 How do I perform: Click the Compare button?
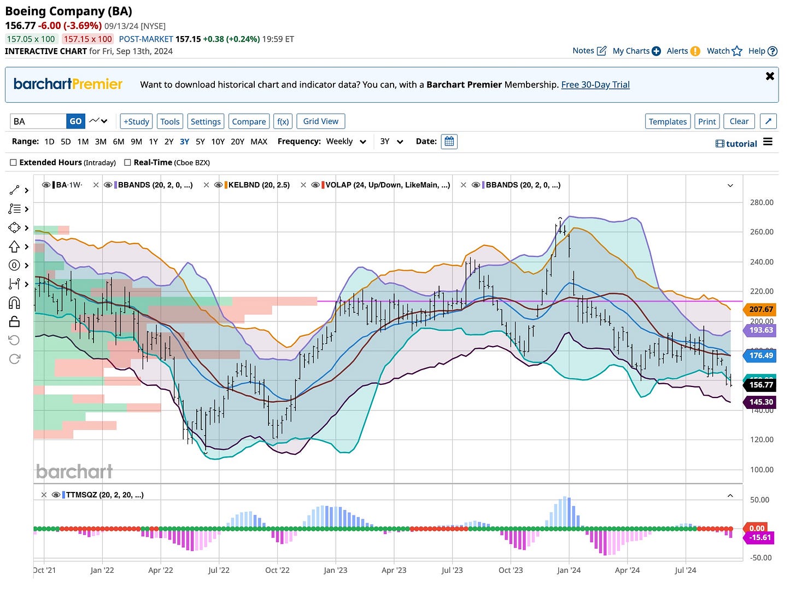point(249,121)
